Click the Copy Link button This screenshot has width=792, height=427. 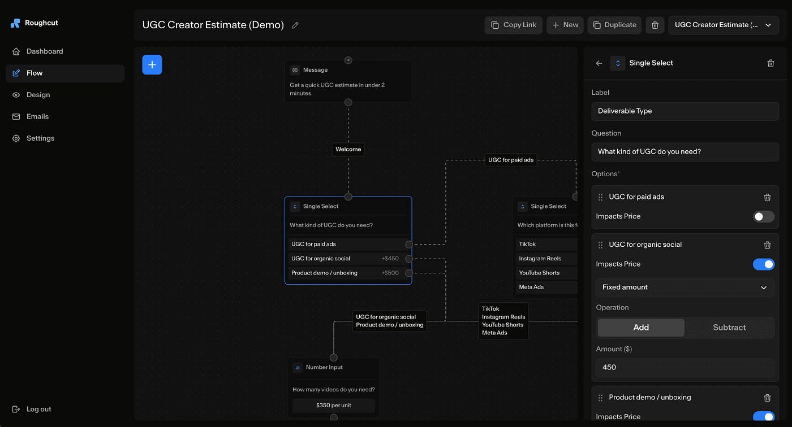tap(513, 25)
